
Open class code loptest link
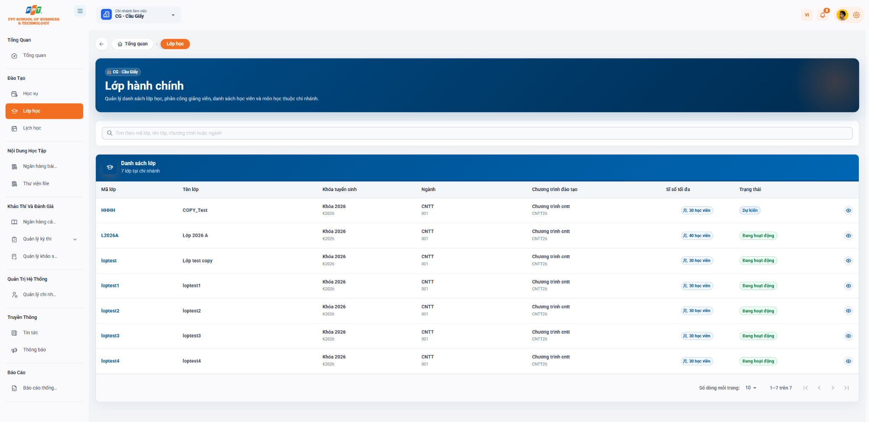(x=109, y=261)
